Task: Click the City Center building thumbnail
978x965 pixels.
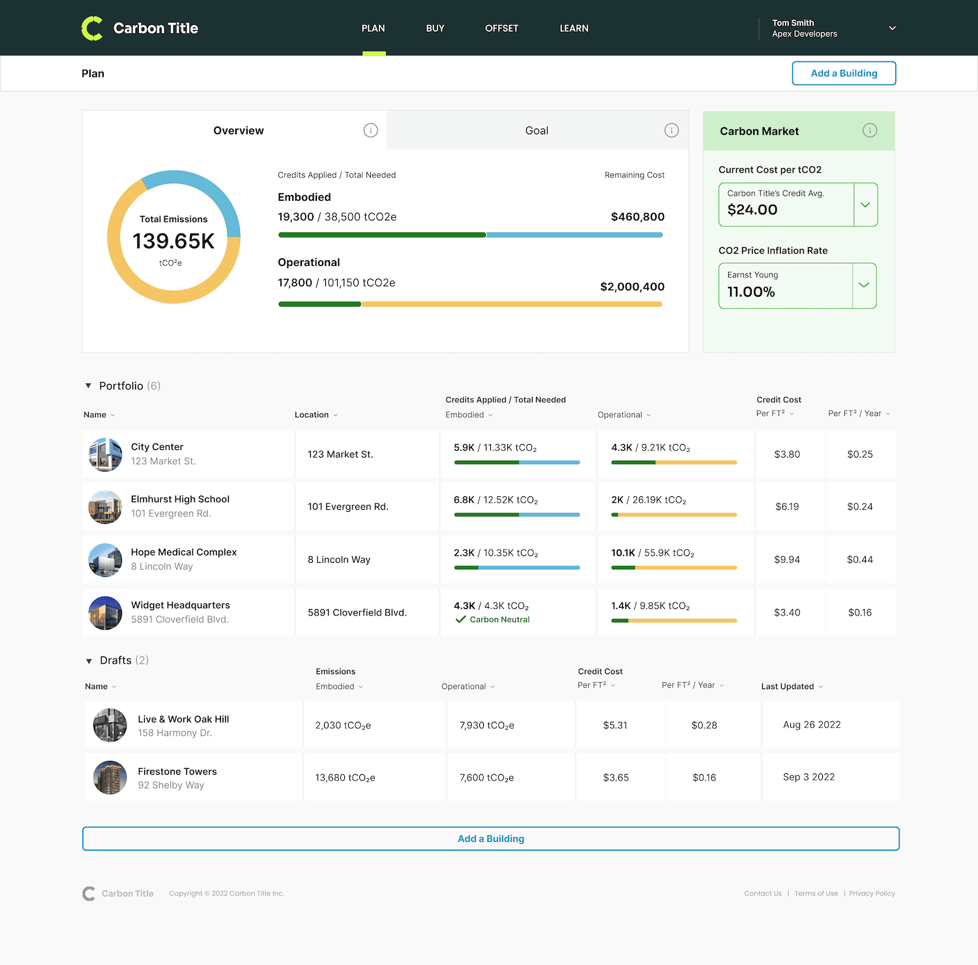Action: click(x=106, y=454)
